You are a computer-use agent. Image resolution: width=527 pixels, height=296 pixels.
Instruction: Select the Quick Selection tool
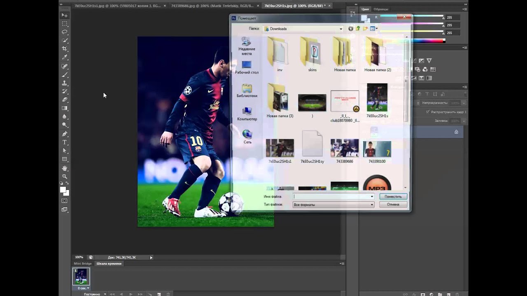[65, 40]
